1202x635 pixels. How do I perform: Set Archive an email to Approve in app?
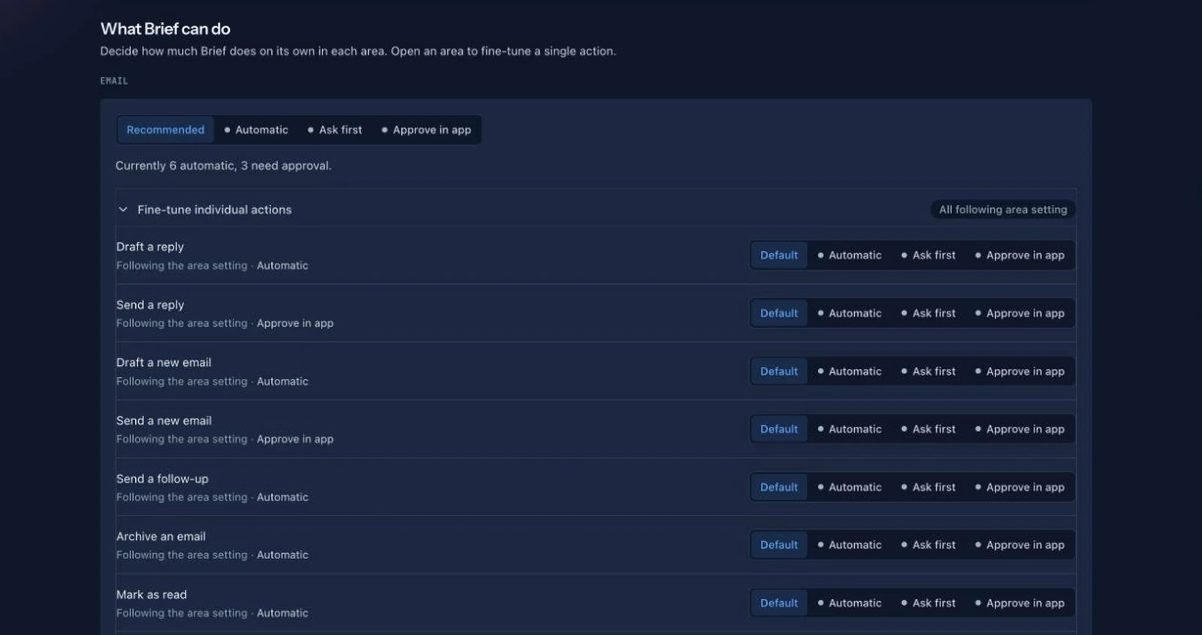point(1020,545)
